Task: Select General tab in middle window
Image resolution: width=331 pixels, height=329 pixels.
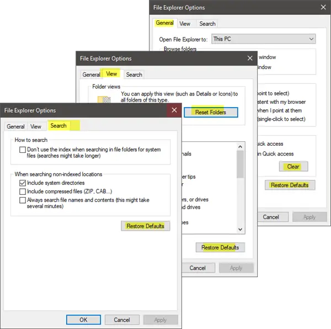Action: [91, 75]
